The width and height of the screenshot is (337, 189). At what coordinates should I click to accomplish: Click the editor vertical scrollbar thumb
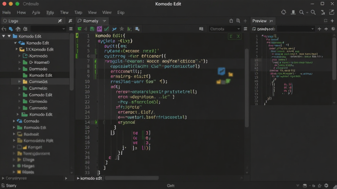pos(247,88)
